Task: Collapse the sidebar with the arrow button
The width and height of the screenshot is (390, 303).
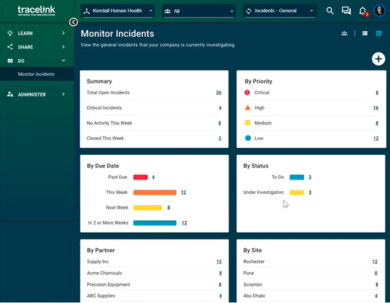Action: [74, 22]
